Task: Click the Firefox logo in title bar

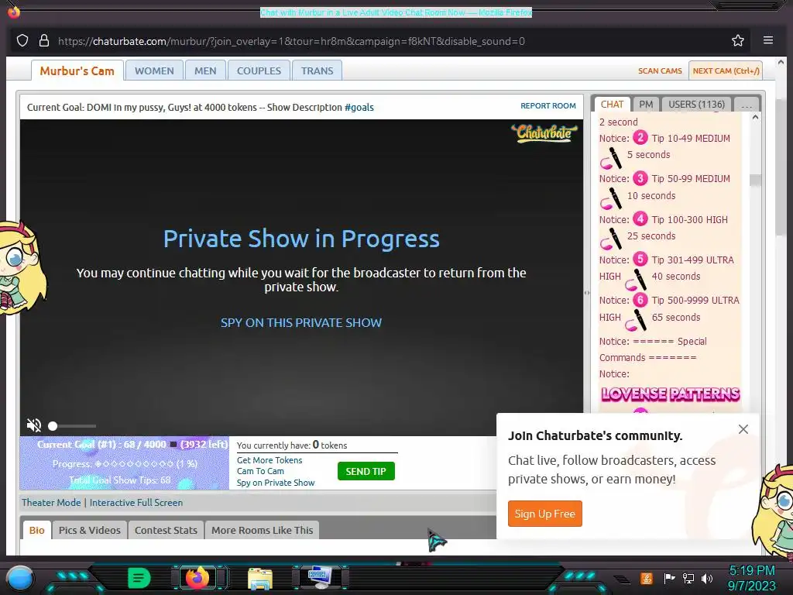Action: pos(14,11)
